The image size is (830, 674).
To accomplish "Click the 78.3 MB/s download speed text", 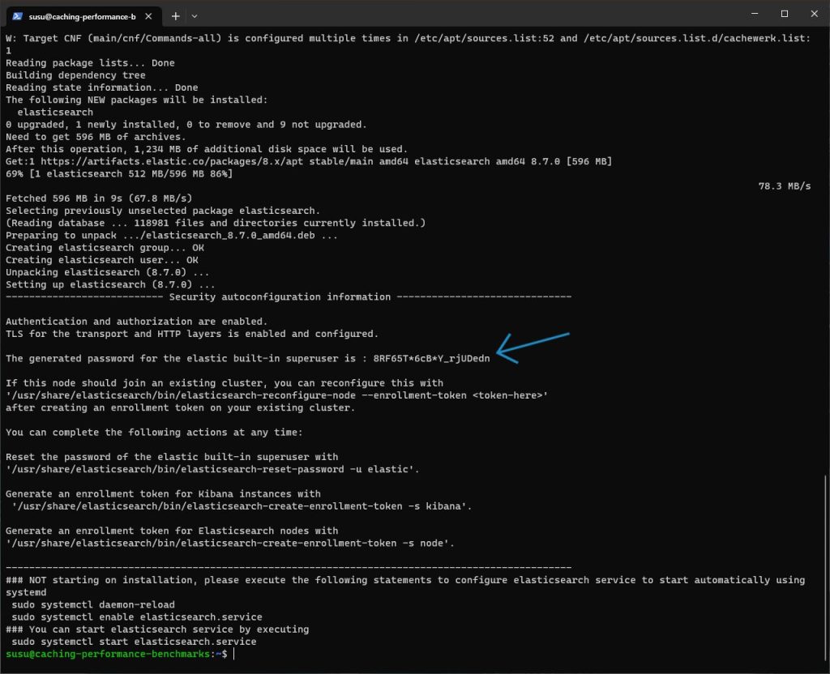I will pyautogui.click(x=784, y=186).
